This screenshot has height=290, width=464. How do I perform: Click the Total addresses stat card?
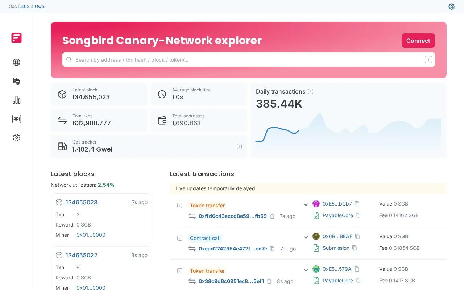tap(199, 120)
